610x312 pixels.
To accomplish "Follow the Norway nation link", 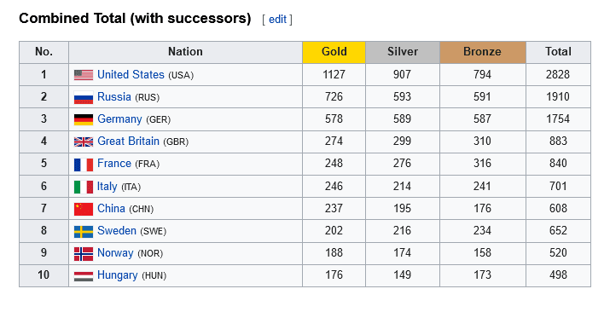I will pyautogui.click(x=115, y=253).
